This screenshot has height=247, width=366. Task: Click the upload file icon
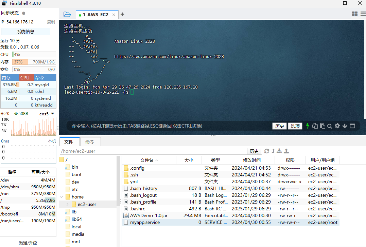[286, 151]
